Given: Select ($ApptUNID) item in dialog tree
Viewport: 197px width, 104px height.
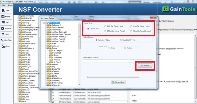Looking at the screenshot, I should click(56, 69).
